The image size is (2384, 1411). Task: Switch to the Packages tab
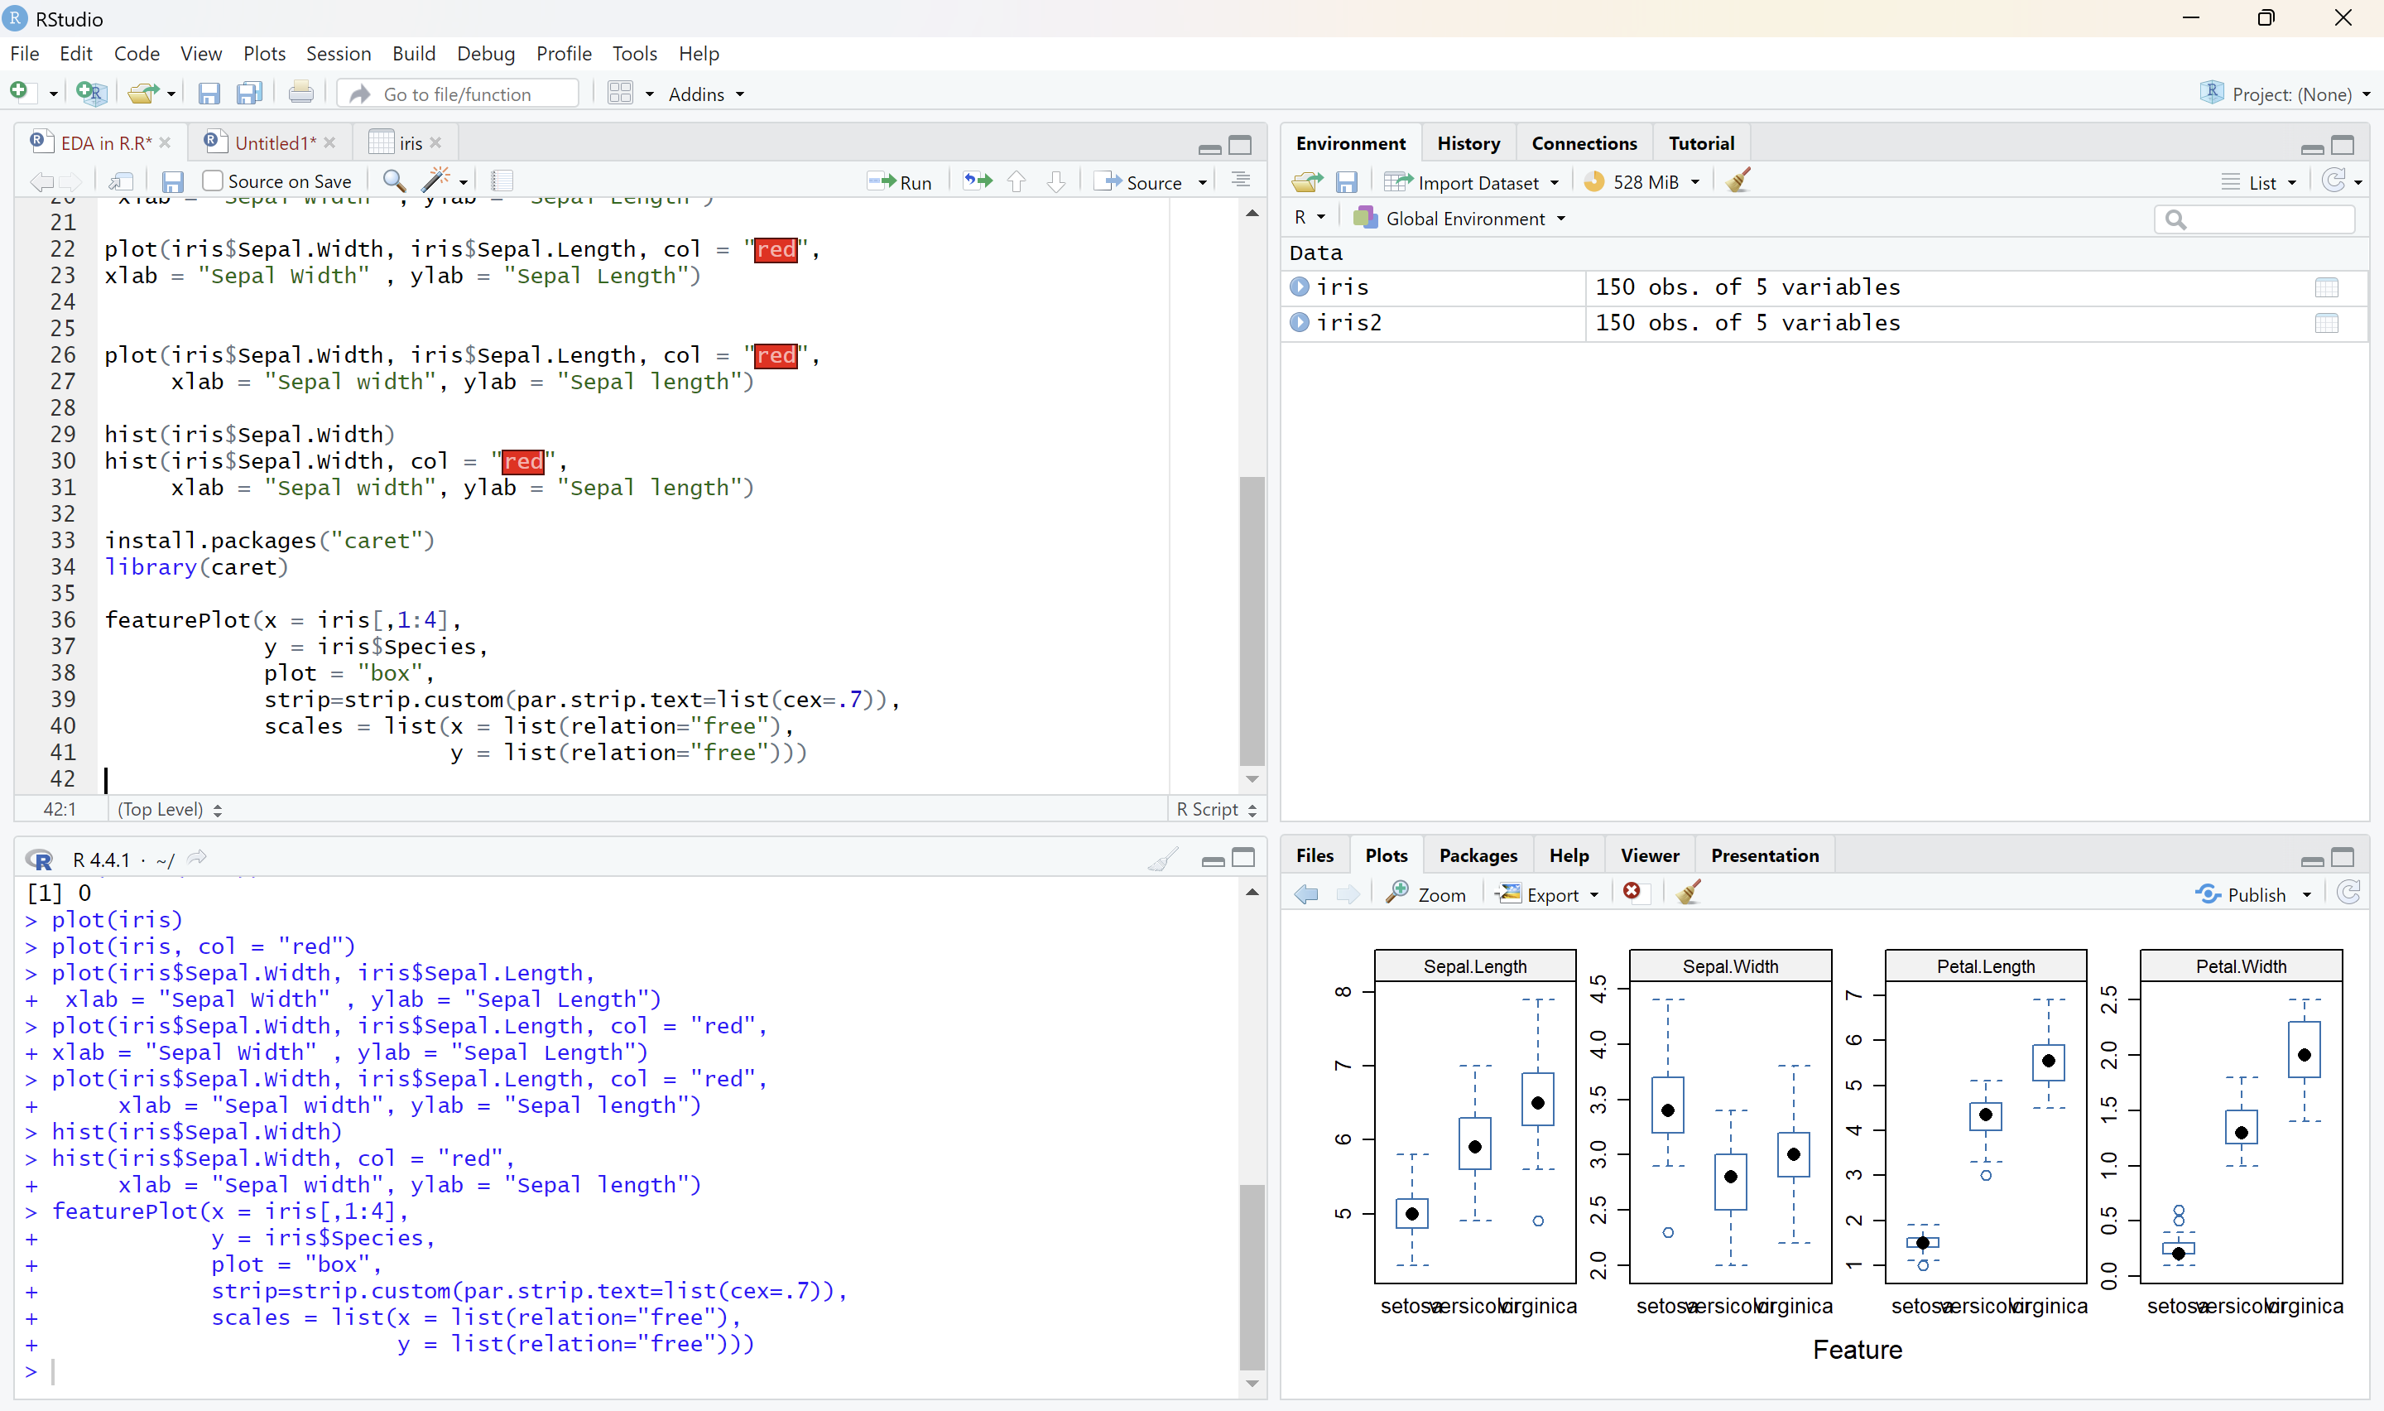pyautogui.click(x=1478, y=855)
